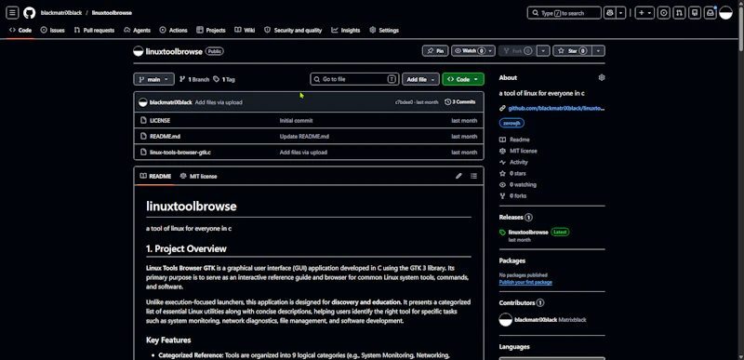Open the README.md file

coord(166,136)
